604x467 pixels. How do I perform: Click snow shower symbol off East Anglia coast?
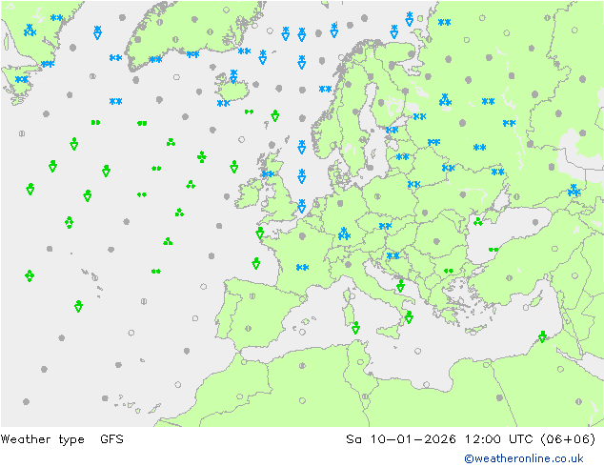pyautogui.click(x=302, y=206)
